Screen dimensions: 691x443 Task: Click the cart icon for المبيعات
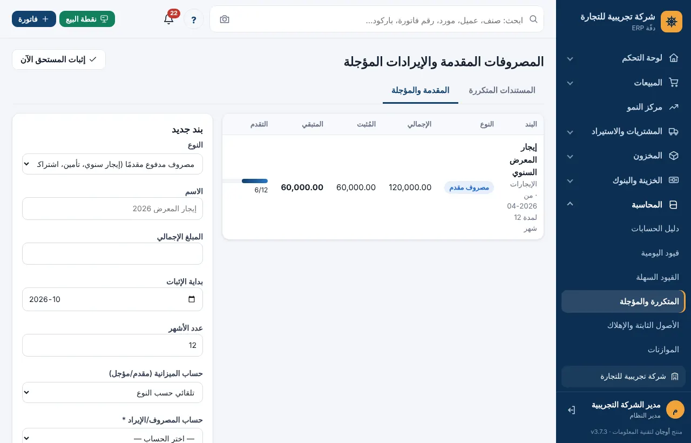click(674, 83)
